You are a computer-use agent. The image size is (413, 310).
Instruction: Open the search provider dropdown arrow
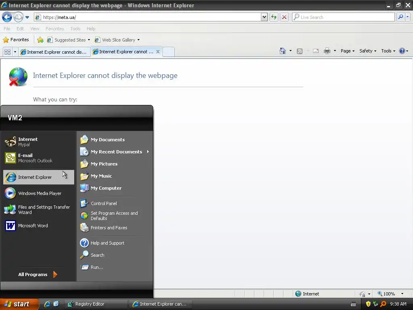click(x=407, y=17)
